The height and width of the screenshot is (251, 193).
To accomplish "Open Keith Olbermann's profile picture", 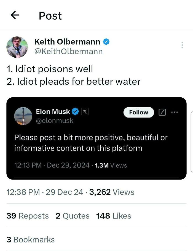I will coord(18,47).
